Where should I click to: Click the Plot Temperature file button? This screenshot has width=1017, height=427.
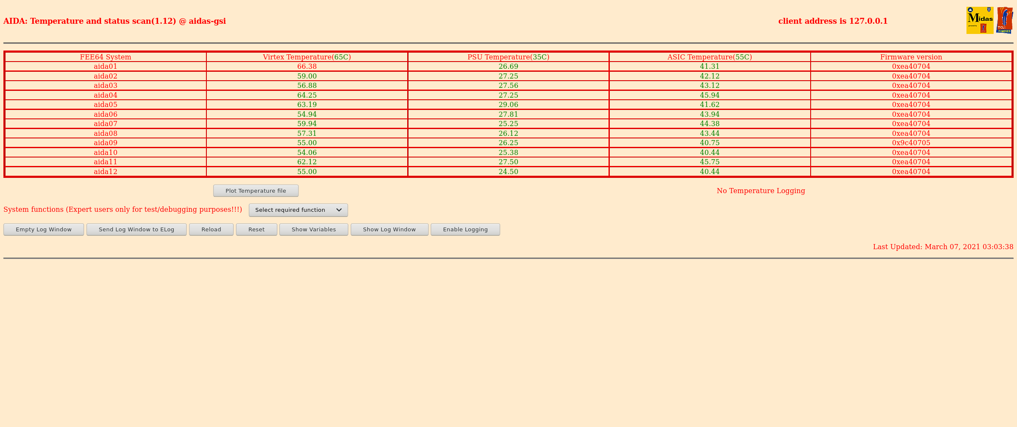click(256, 191)
